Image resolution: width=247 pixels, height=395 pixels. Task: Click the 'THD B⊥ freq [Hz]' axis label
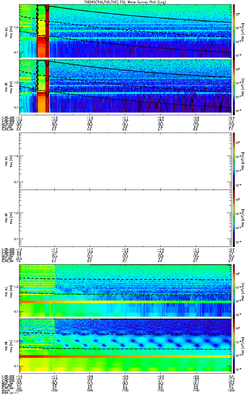tap(9, 161)
